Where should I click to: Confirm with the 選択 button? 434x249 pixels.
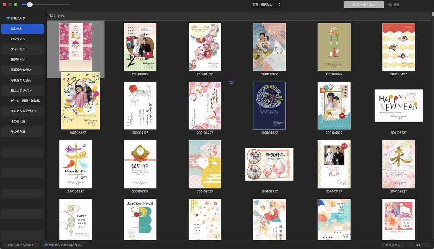(418, 245)
